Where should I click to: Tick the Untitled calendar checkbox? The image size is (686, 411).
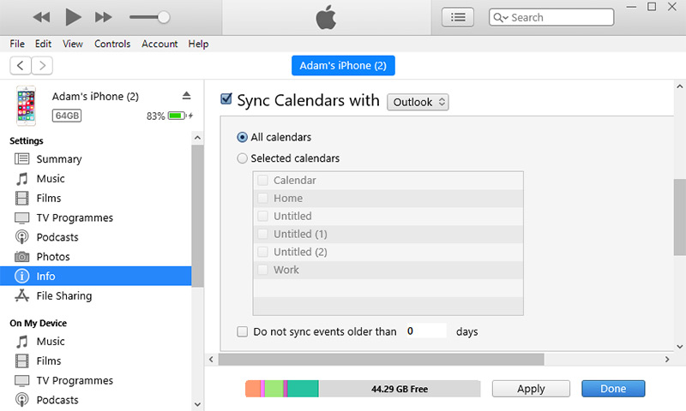tap(263, 216)
